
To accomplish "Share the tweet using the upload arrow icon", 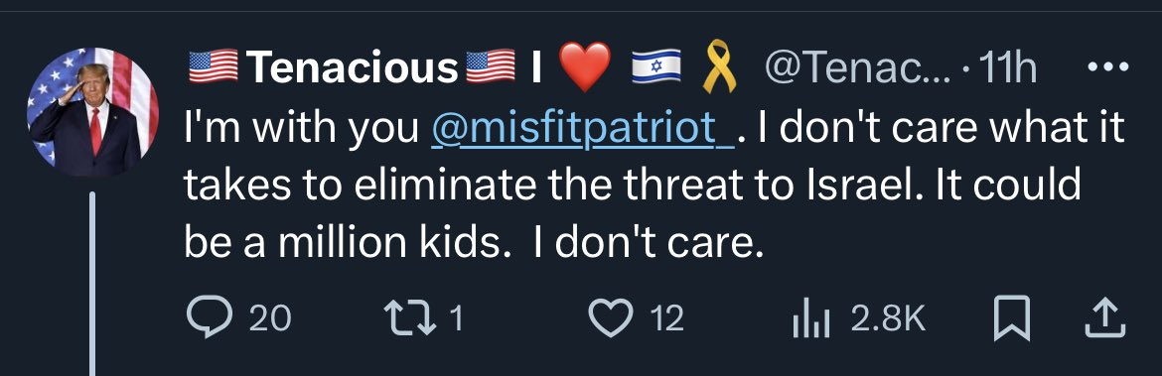I will [x=1105, y=317].
